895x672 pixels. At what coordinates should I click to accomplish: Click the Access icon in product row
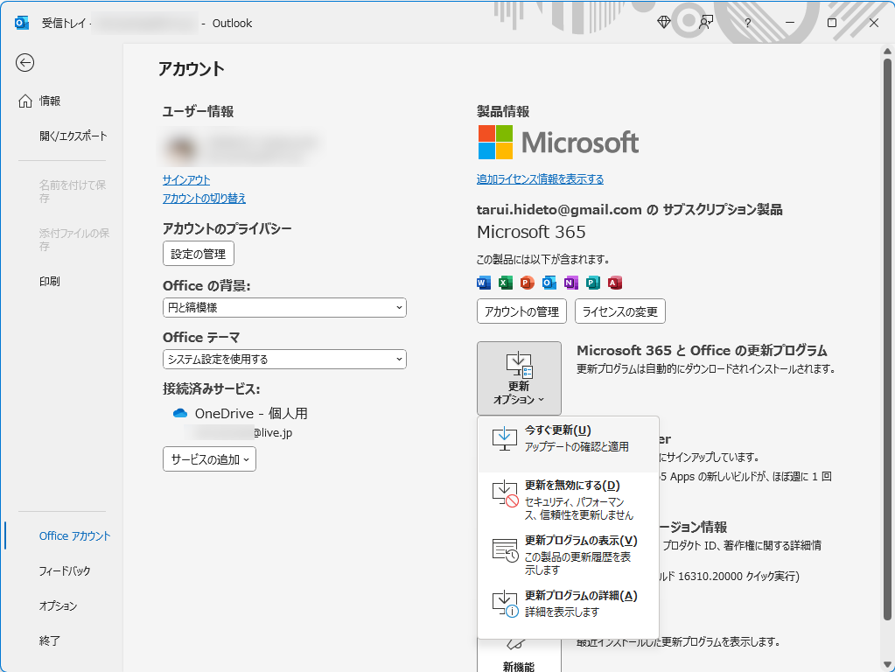(614, 283)
